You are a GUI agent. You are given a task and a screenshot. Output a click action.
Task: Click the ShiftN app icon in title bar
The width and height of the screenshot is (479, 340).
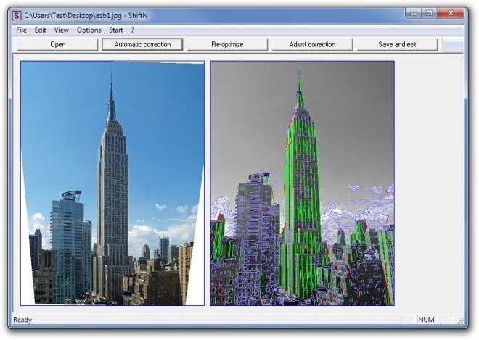click(17, 15)
